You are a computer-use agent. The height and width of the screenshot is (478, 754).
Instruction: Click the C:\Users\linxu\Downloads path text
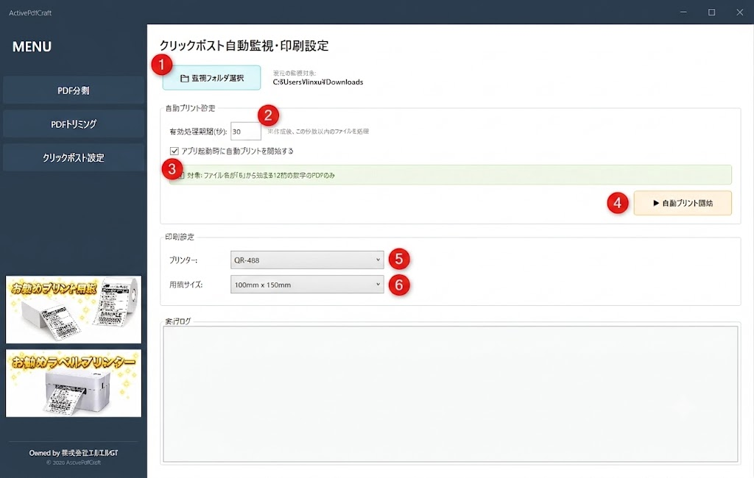(x=318, y=82)
